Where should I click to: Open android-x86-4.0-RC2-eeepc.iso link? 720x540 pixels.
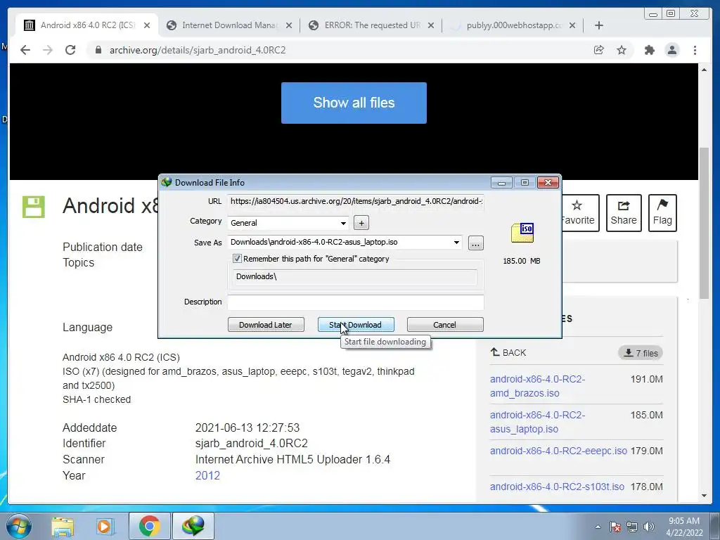(x=558, y=451)
